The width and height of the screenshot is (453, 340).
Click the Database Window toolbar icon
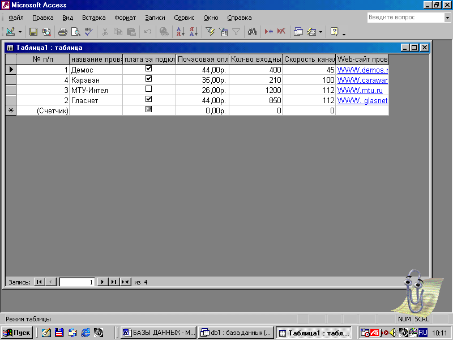point(298,32)
